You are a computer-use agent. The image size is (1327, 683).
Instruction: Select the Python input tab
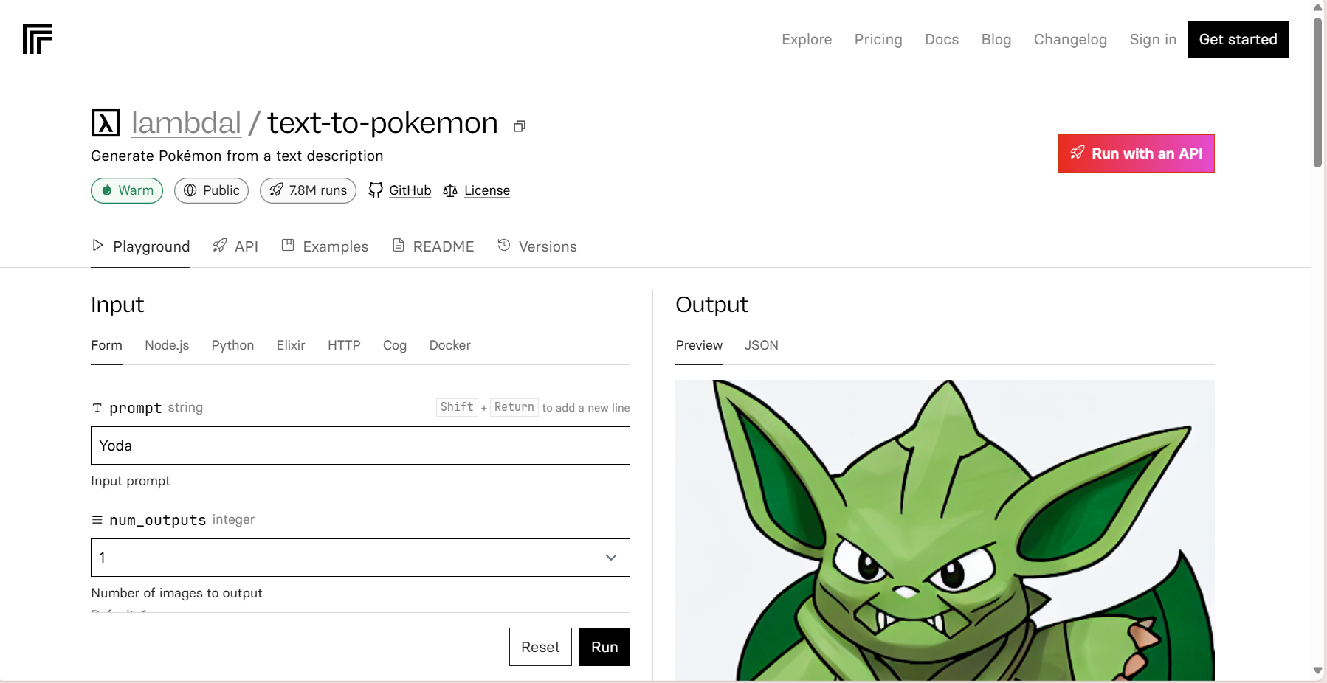click(232, 345)
